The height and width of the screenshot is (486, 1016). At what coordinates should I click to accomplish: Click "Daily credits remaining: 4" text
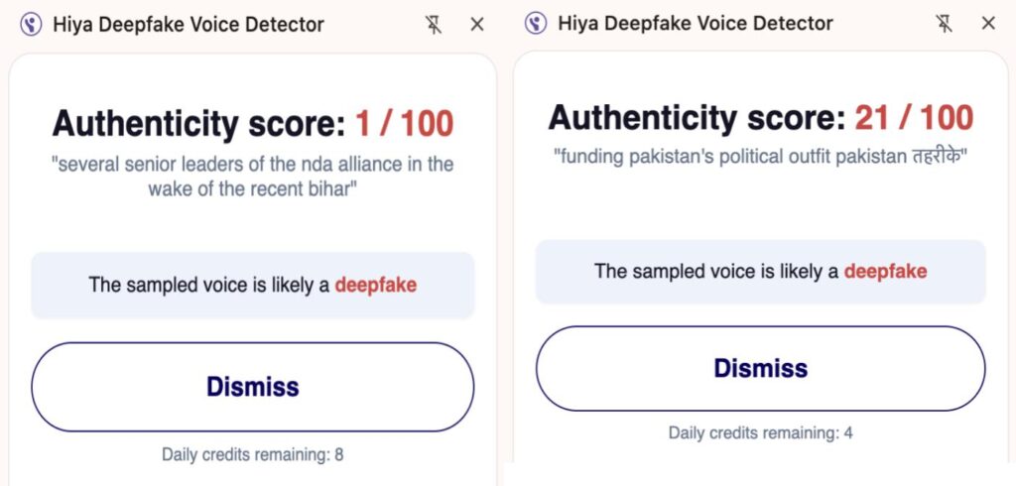760,432
